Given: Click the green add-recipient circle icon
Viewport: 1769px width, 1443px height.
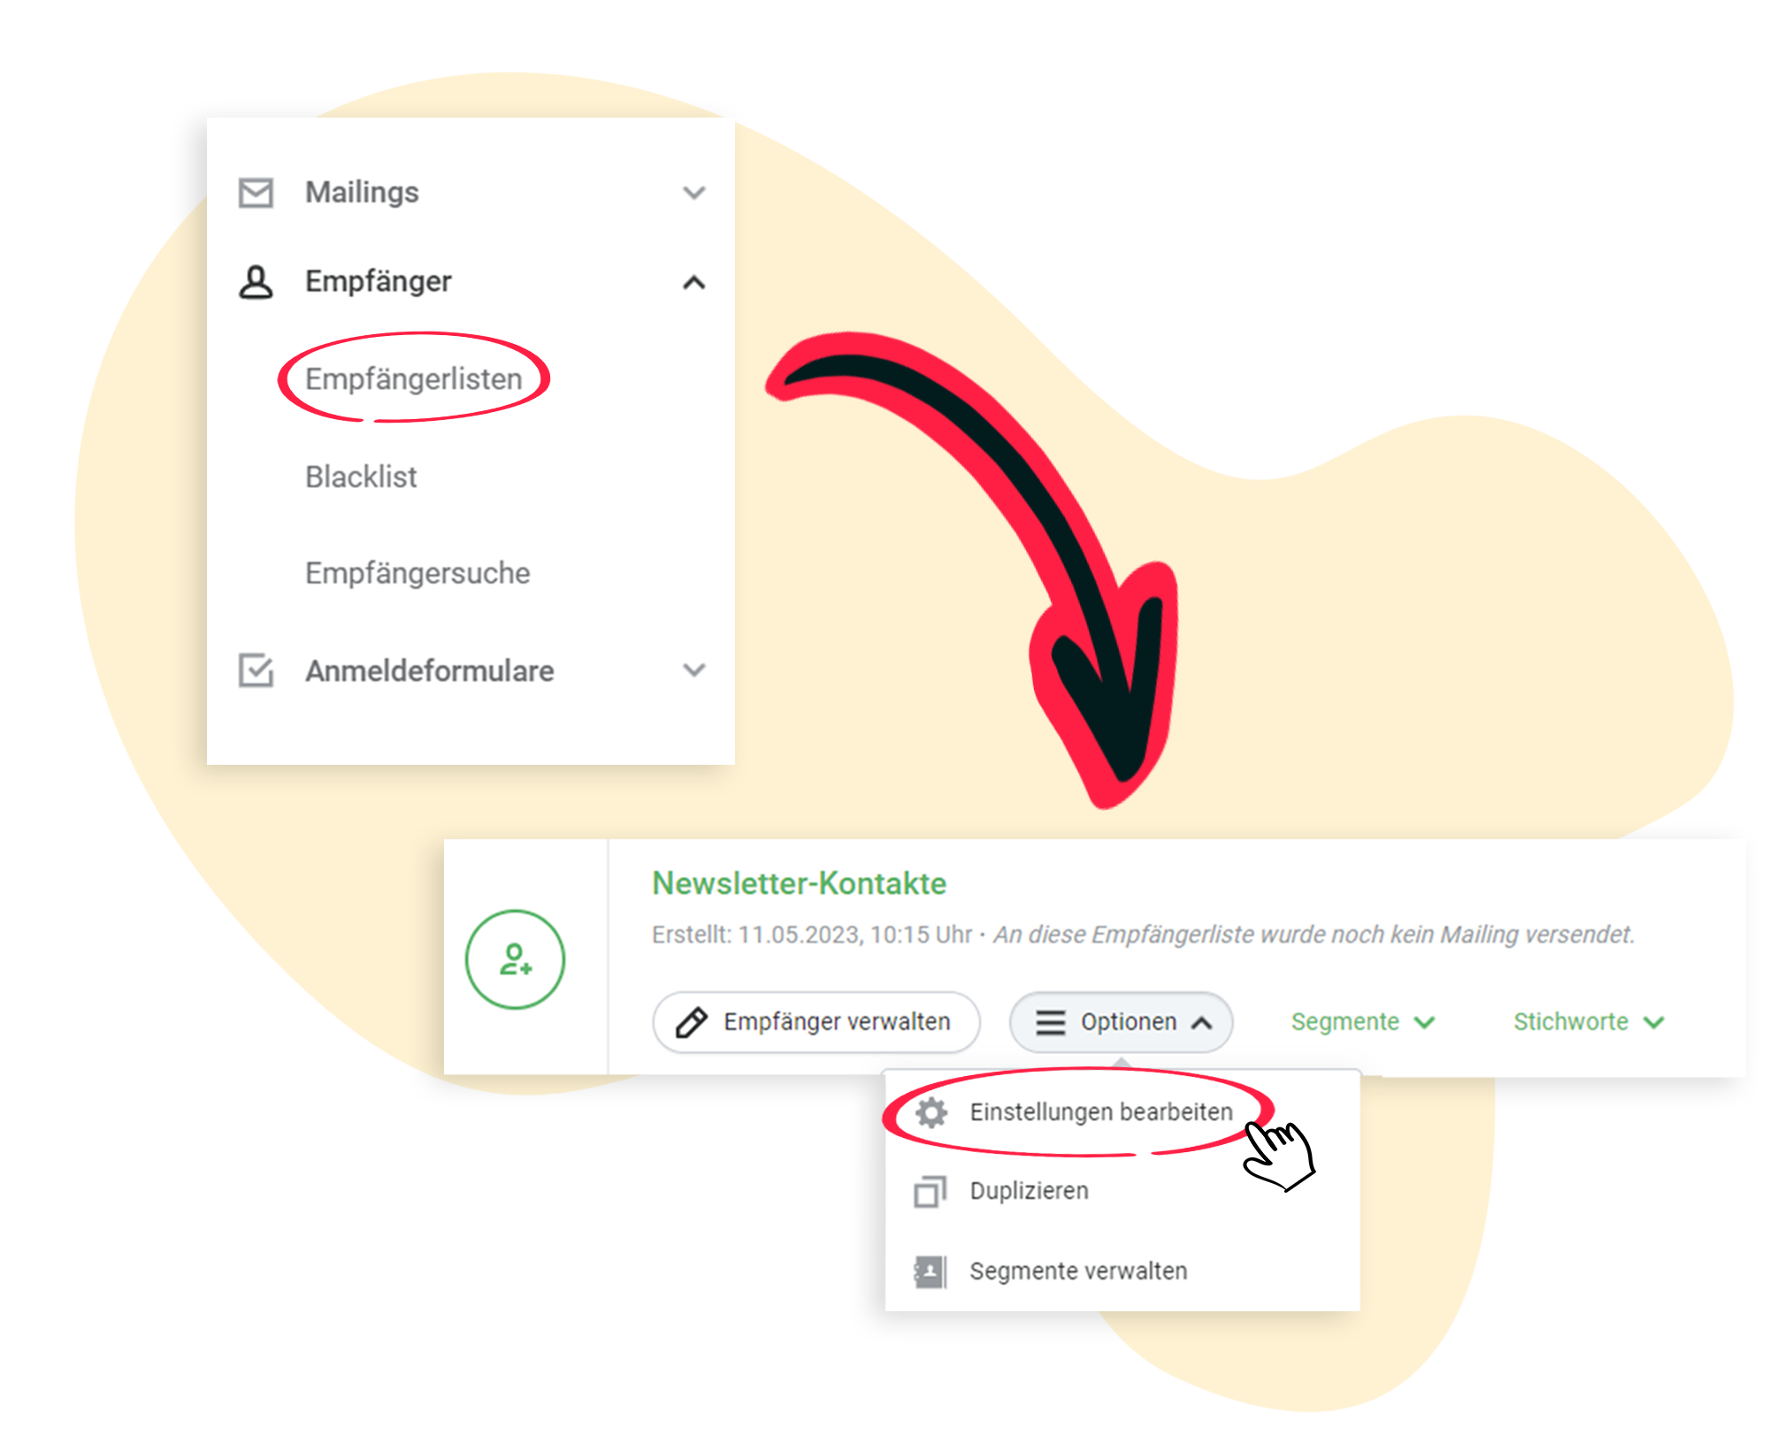Looking at the screenshot, I should coord(515,959).
